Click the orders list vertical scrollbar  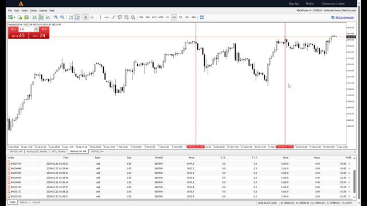[x=354, y=181]
